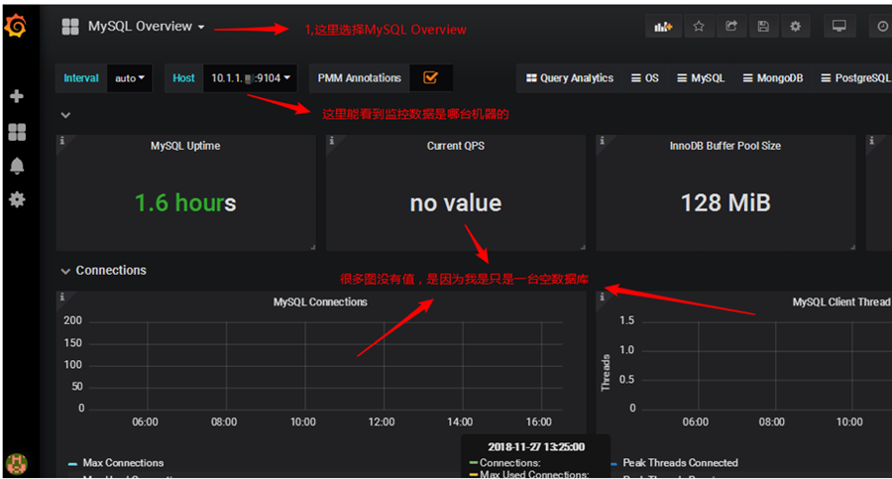Click the Current QPS panel title
This screenshot has width=892, height=479.
tap(456, 146)
